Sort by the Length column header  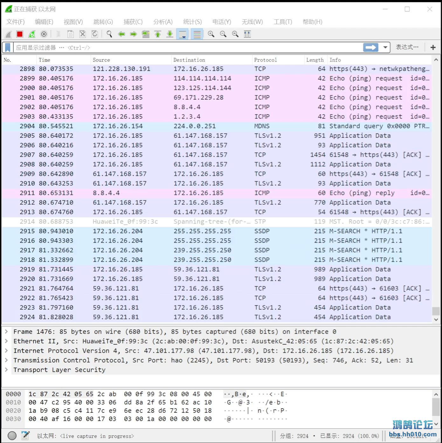point(316,60)
